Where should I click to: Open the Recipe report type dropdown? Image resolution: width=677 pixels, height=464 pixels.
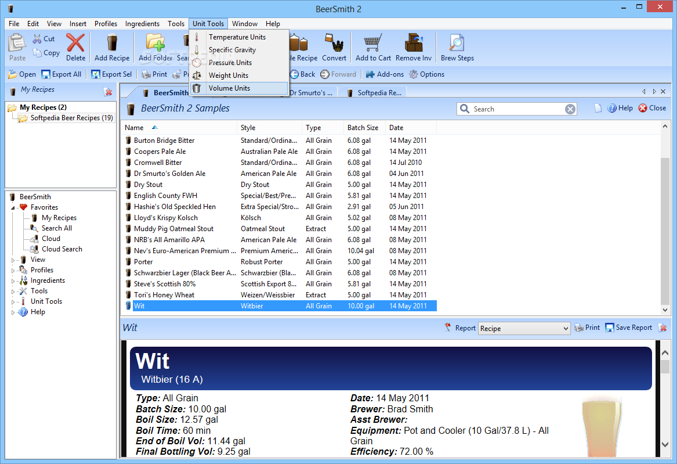524,329
